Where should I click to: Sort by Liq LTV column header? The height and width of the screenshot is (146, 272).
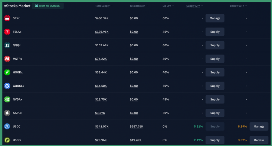[x=168, y=6]
